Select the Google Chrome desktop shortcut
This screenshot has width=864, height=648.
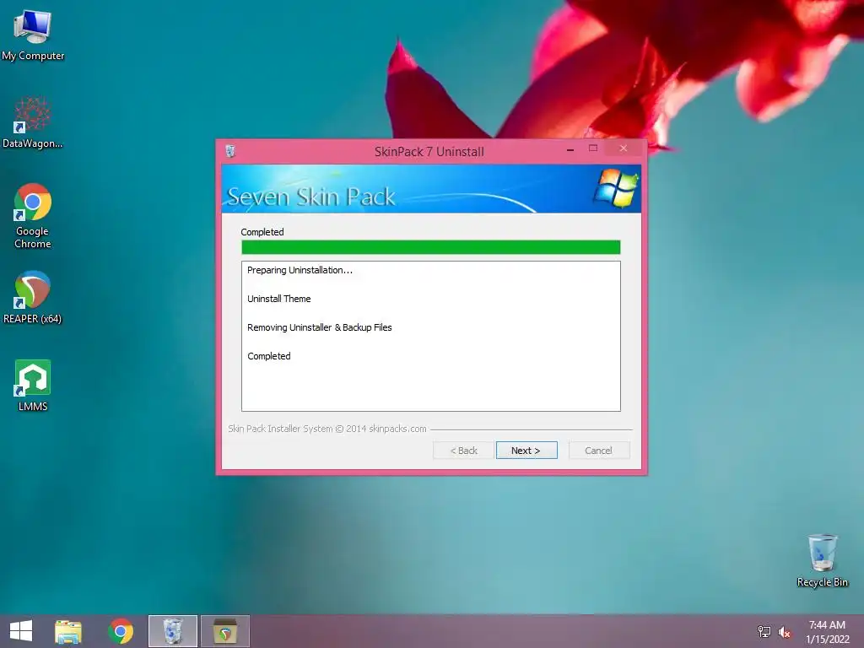point(33,215)
